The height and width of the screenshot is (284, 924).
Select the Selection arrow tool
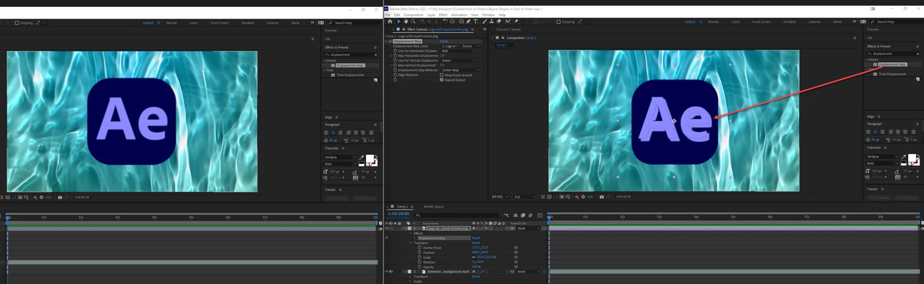click(x=399, y=21)
